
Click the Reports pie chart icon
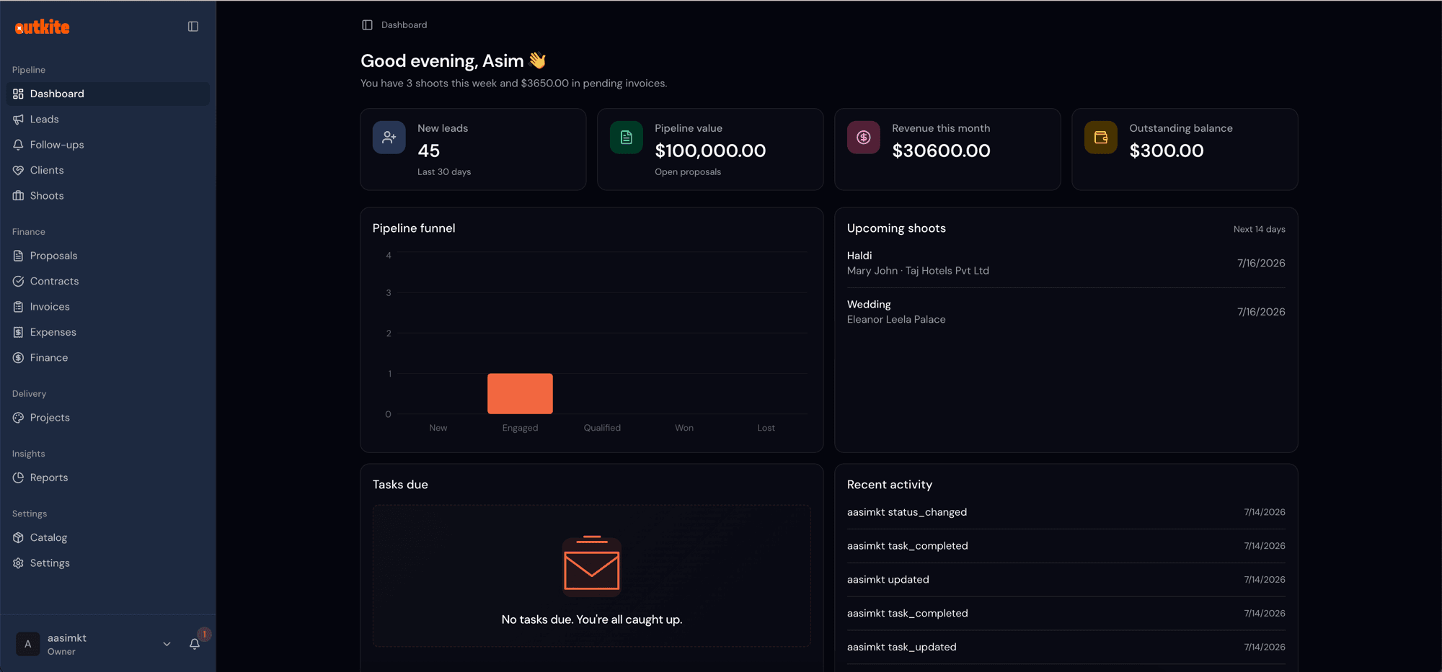[18, 478]
